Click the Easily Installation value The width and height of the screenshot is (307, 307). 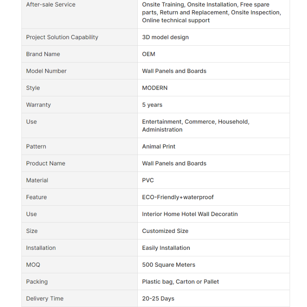coord(166,248)
